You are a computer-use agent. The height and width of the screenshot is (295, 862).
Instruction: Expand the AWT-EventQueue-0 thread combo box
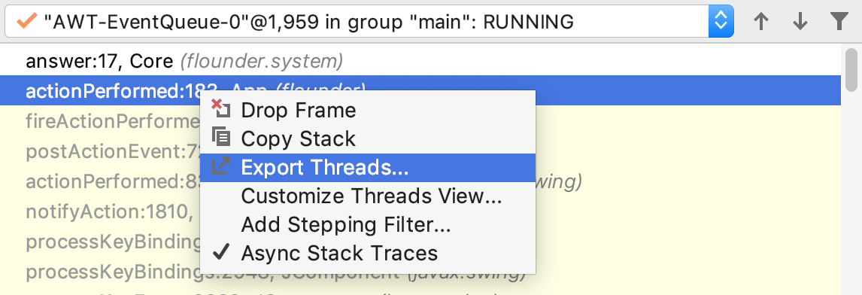[369, 22]
